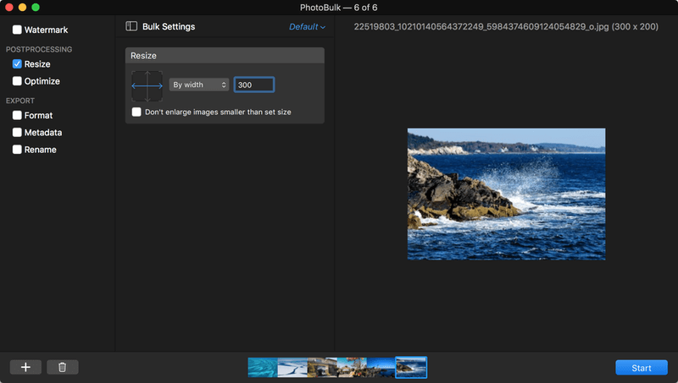Click the image filename text at top

pyautogui.click(x=506, y=27)
